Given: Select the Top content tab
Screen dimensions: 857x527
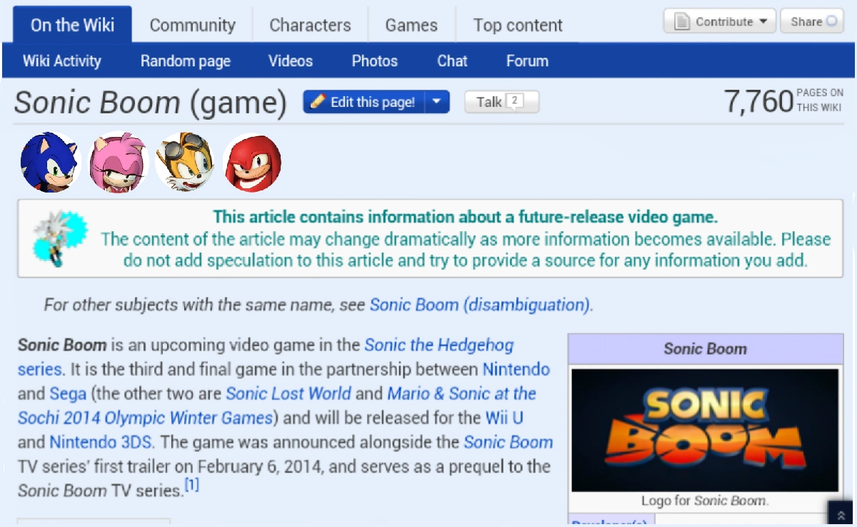Looking at the screenshot, I should [517, 25].
